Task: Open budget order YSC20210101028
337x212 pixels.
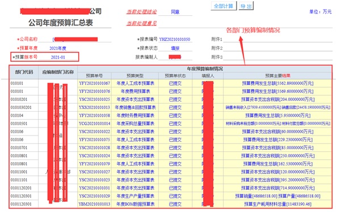Action: point(94,148)
